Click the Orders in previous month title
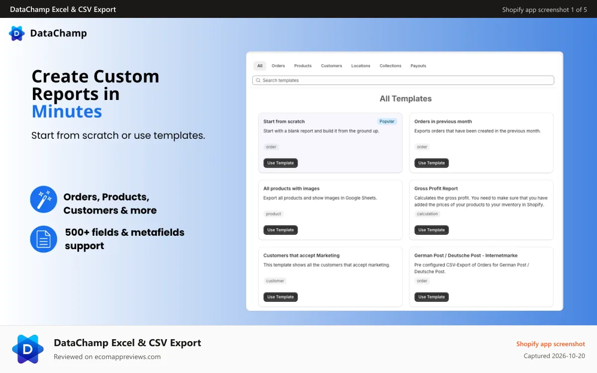 (x=443, y=121)
